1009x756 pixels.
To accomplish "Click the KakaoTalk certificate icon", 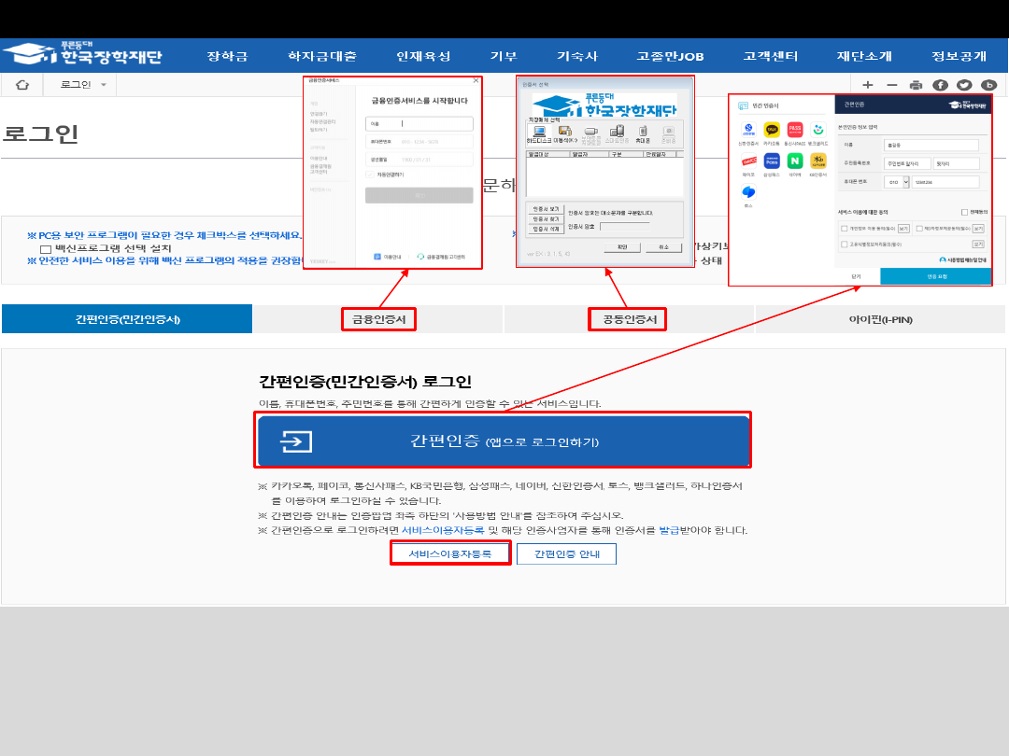I will 772,131.
